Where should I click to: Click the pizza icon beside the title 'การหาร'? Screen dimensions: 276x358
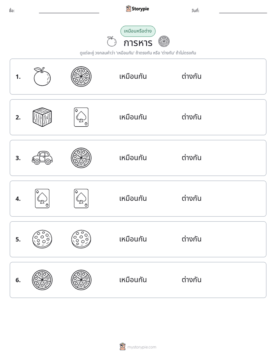point(164,41)
